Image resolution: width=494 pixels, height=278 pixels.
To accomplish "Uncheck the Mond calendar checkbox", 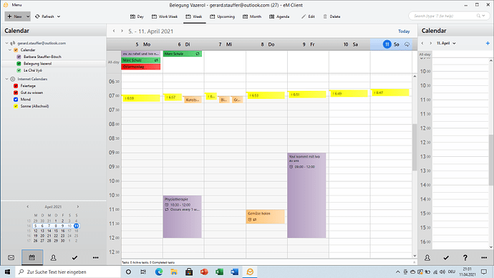I will tap(16, 100).
